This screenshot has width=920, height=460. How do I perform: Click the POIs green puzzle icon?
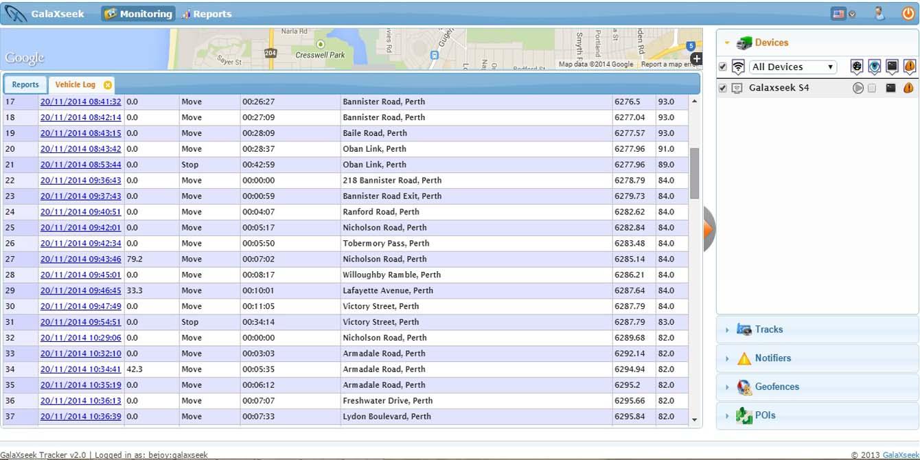(x=744, y=416)
